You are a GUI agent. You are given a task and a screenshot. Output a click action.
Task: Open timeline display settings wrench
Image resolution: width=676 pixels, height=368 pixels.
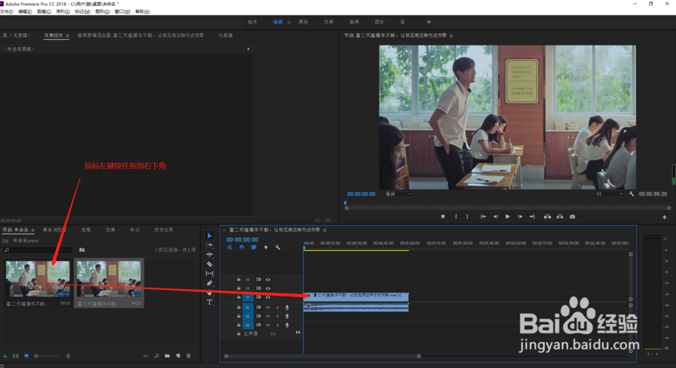278,248
